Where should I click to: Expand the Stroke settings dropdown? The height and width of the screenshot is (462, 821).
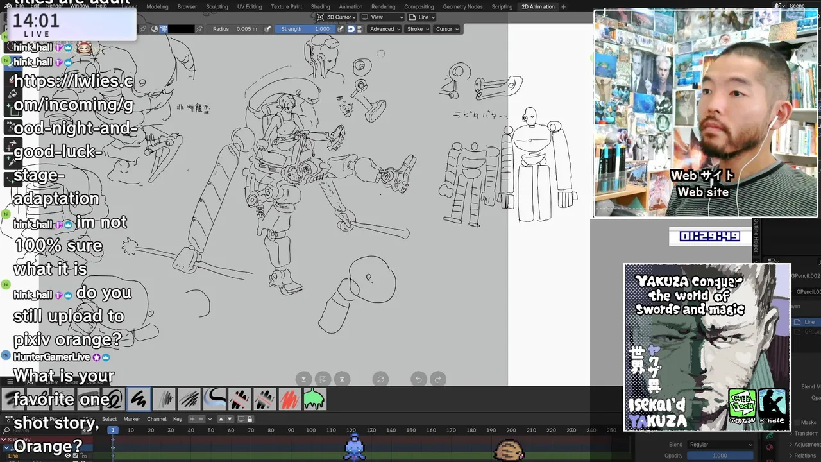(x=417, y=29)
